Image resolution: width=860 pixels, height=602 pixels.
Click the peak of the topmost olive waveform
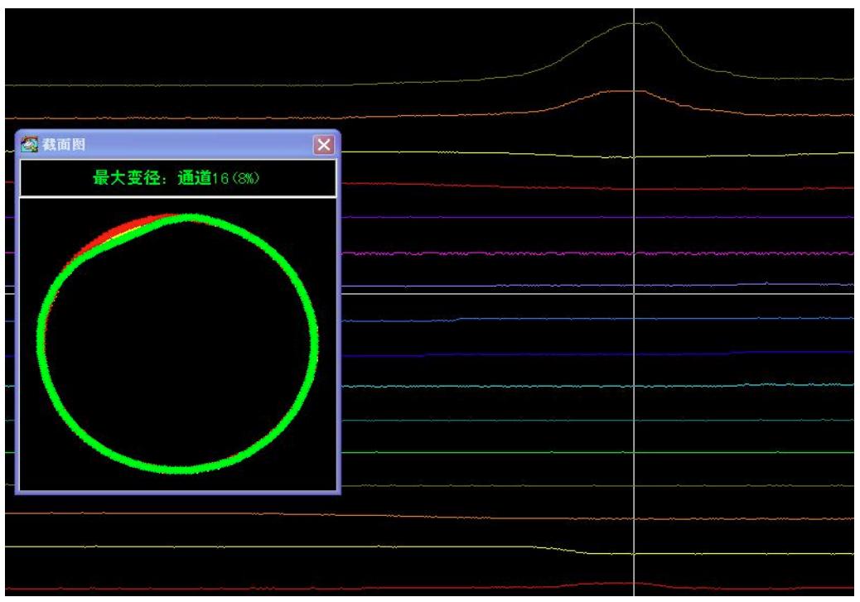(638, 23)
